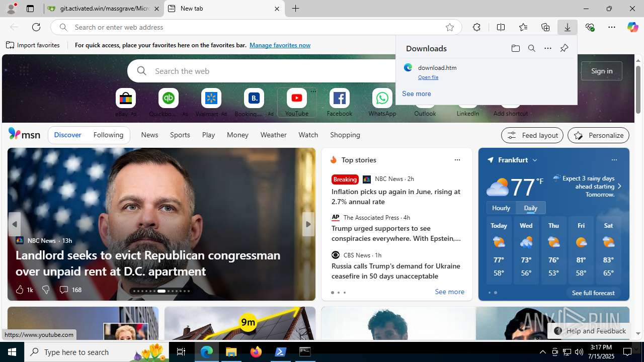Click Manage favorites now link
Screen dimensions: 644x362
280,45
